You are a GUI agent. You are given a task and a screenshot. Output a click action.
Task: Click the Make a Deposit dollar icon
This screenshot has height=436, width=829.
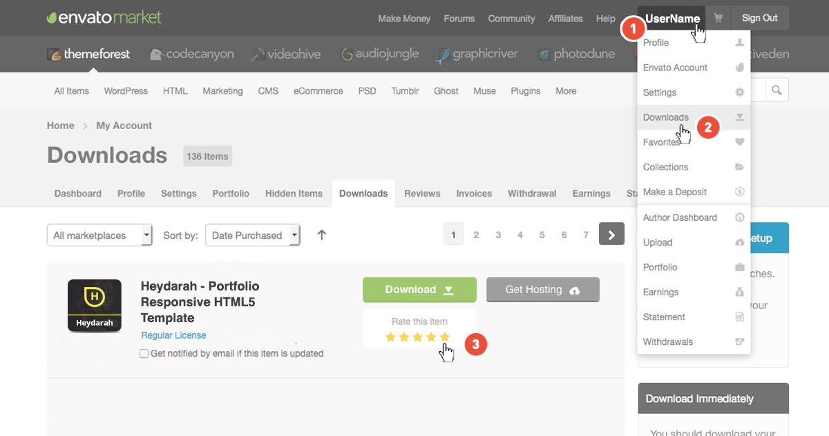pyautogui.click(x=739, y=192)
